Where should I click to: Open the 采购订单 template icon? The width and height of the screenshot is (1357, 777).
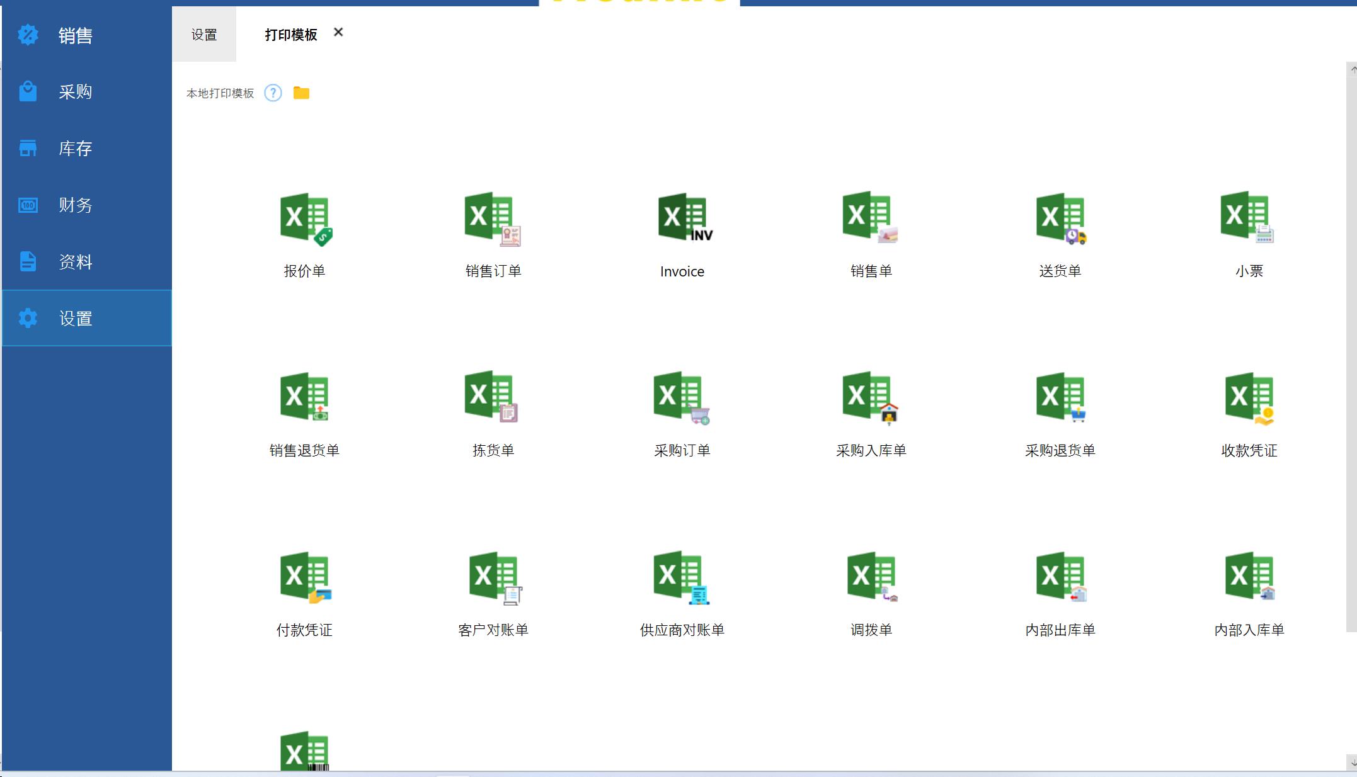click(x=682, y=397)
